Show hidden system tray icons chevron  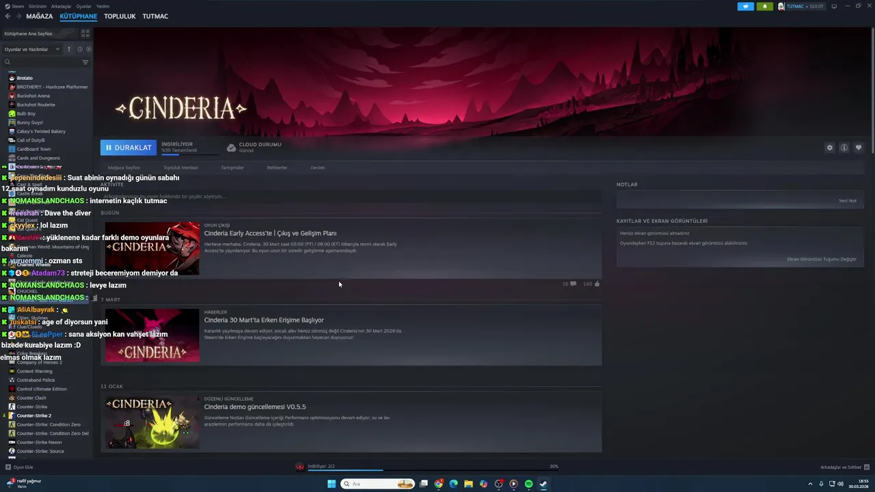(x=811, y=484)
